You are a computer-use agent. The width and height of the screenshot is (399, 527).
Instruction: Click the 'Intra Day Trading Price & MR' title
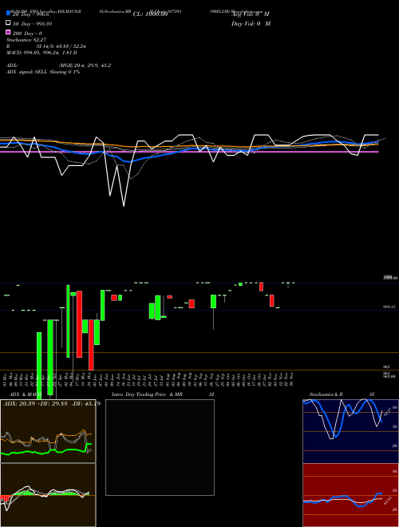click(x=147, y=394)
